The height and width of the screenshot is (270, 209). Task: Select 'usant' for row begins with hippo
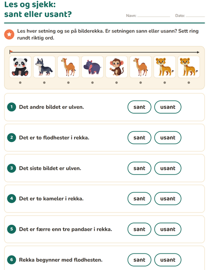[168, 260]
